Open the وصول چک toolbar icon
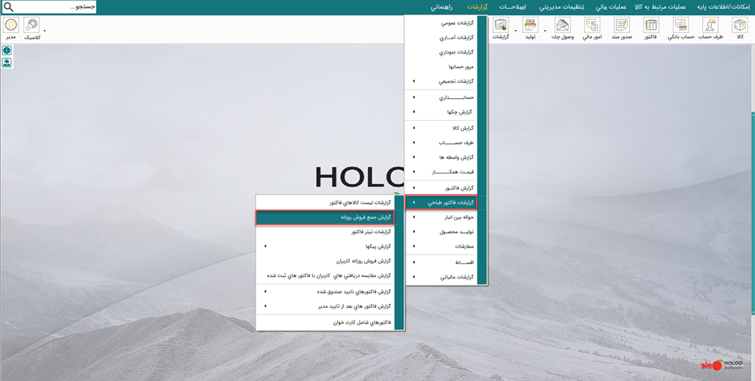The width and height of the screenshot is (755, 381). pos(563,29)
